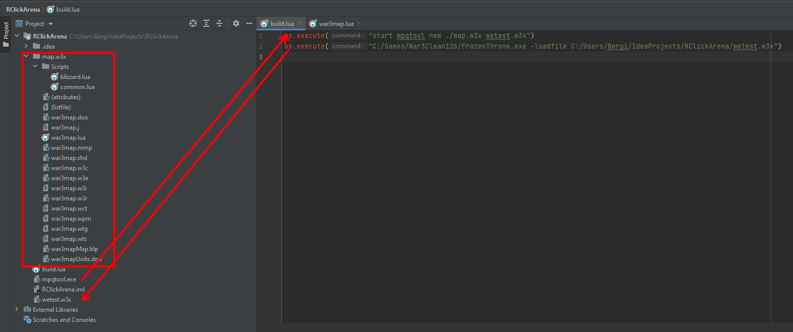Click the External Libraries icon
The height and width of the screenshot is (332, 793).
click(27, 309)
